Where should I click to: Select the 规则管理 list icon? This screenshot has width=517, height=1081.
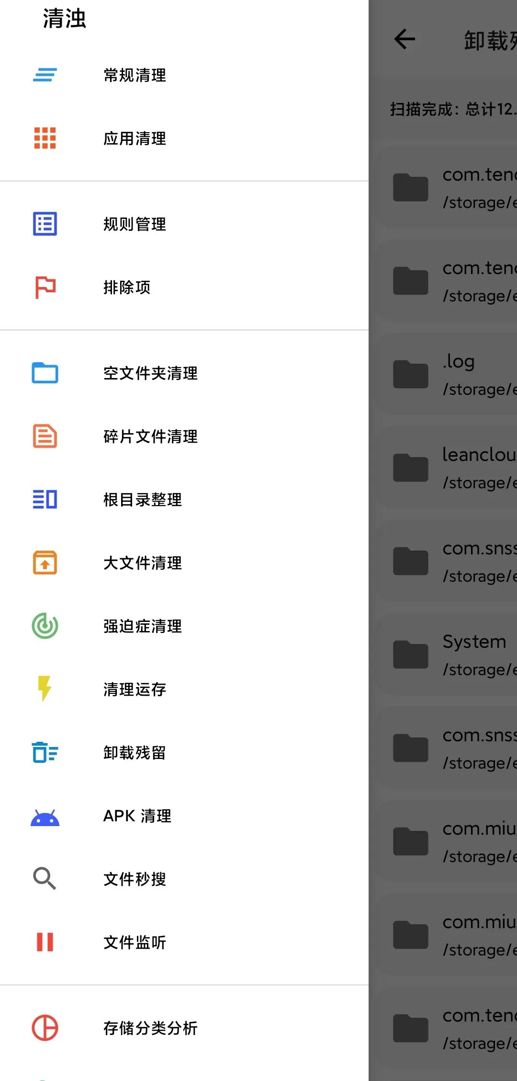(45, 224)
